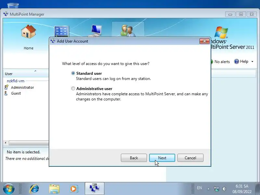Select the Standard user radio button
The width and height of the screenshot is (260, 195).
click(x=73, y=73)
